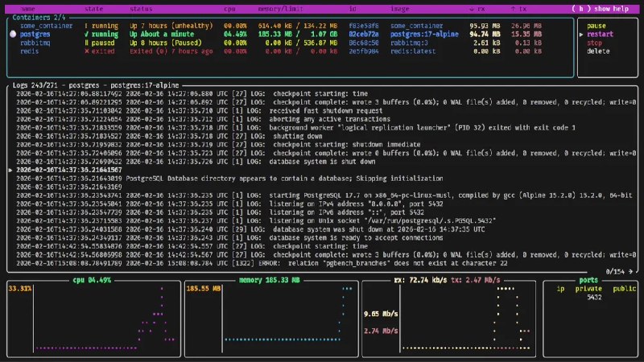Select the postgres container name
This screenshot has width=644, height=362.
click(x=35, y=34)
